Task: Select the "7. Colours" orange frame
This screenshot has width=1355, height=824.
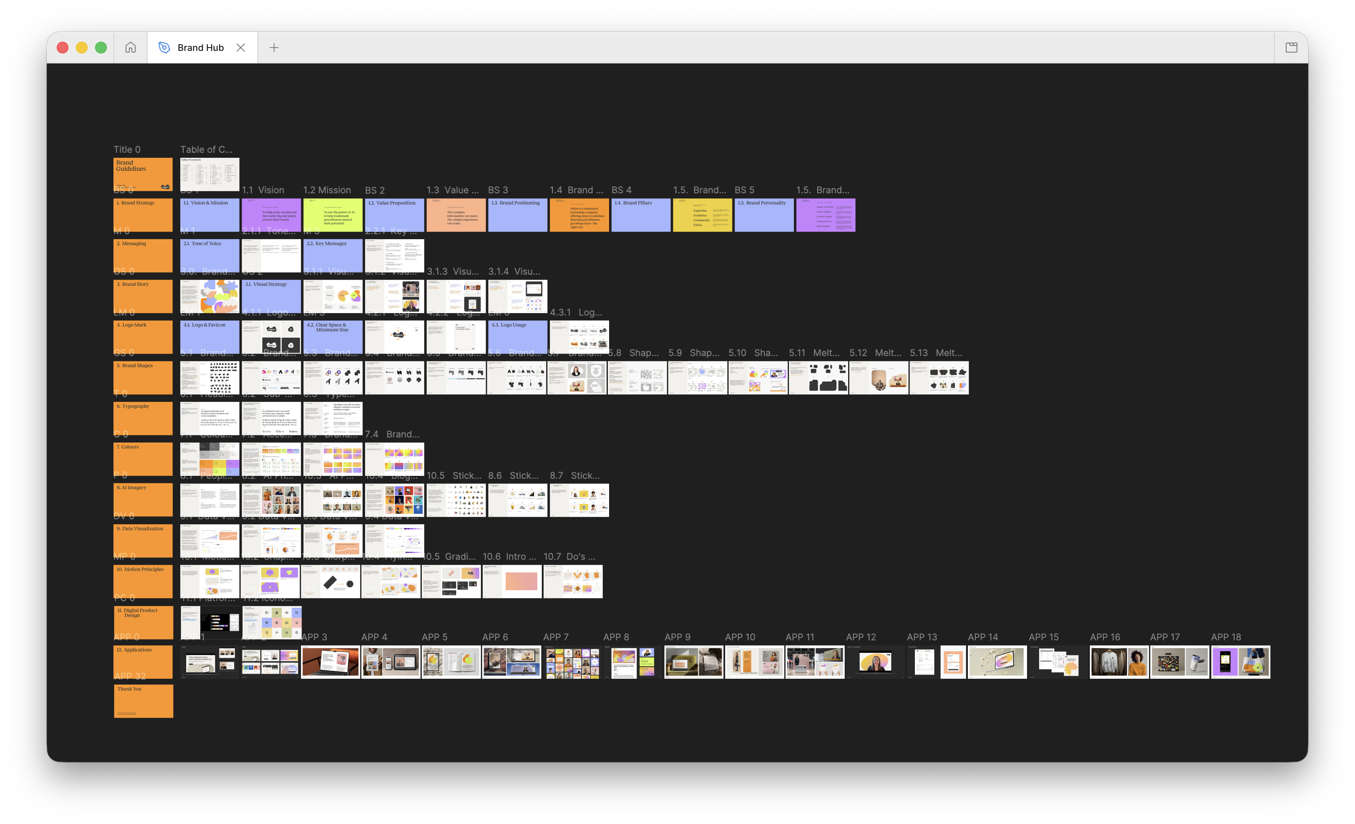Action: (x=143, y=459)
